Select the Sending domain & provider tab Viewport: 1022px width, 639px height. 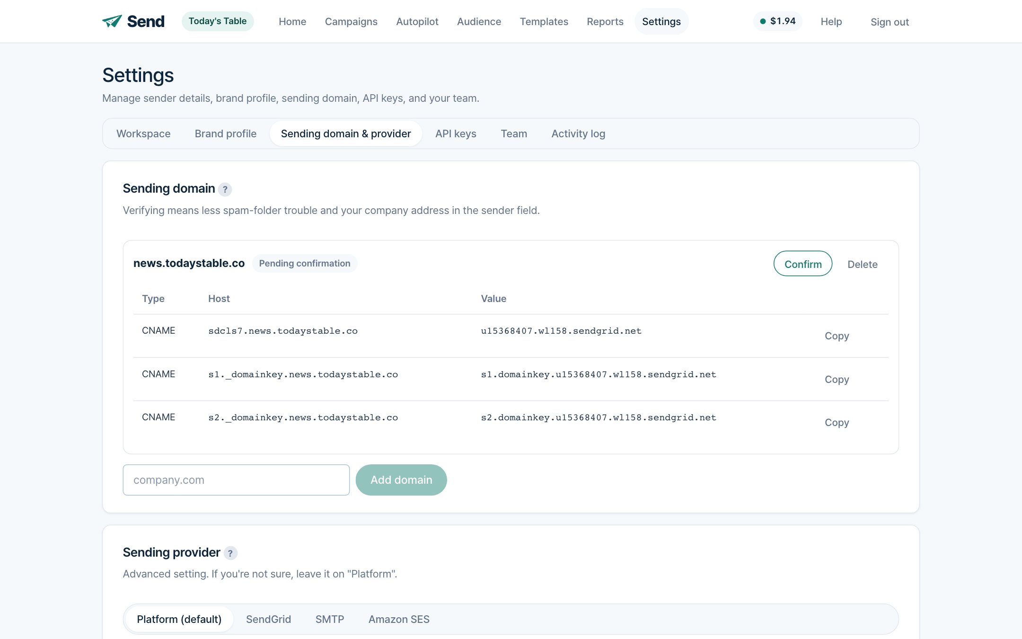click(x=346, y=133)
